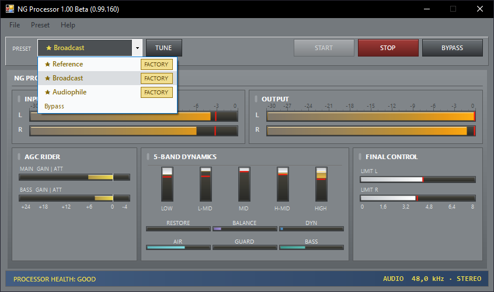The width and height of the screenshot is (494, 292).
Task: Click the HIGH band dynamics meter
Action: click(x=321, y=184)
